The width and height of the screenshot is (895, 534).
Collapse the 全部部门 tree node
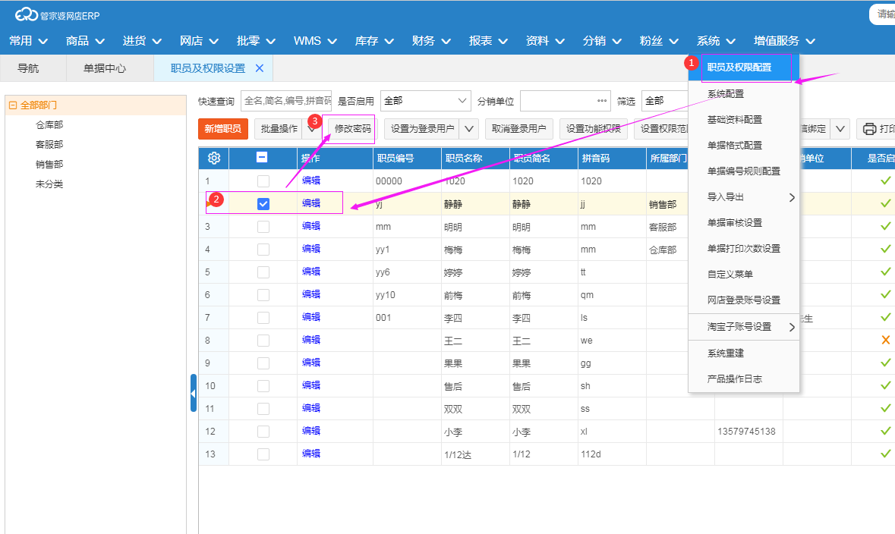pyautogui.click(x=12, y=105)
